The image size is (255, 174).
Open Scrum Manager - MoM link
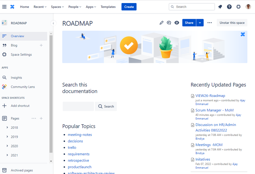point(214,110)
